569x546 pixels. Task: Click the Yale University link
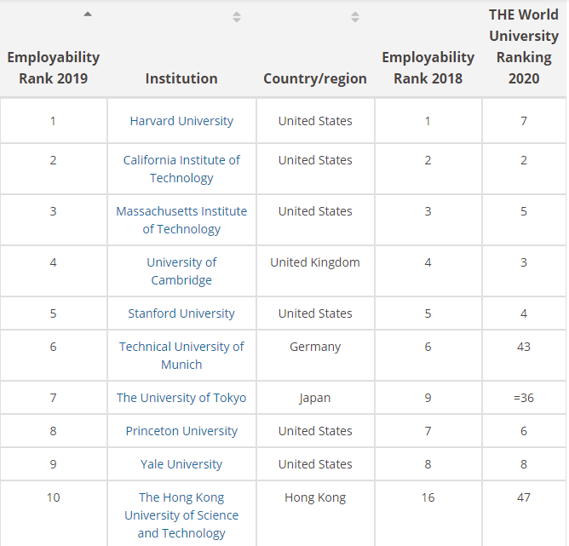pyautogui.click(x=181, y=464)
